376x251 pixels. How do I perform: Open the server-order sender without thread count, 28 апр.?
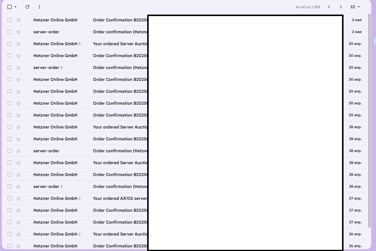46,151
